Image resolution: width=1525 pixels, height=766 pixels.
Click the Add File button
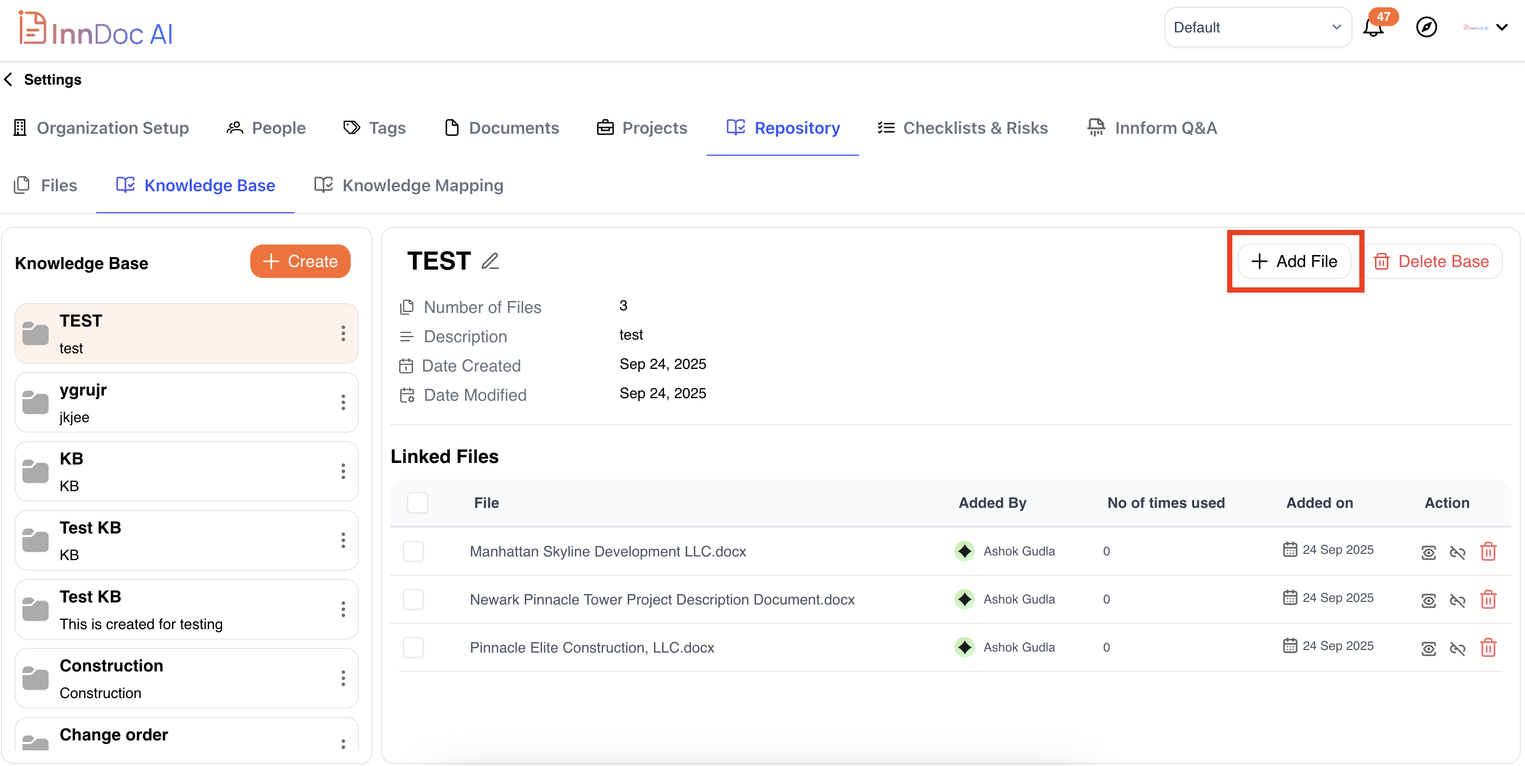click(1294, 261)
